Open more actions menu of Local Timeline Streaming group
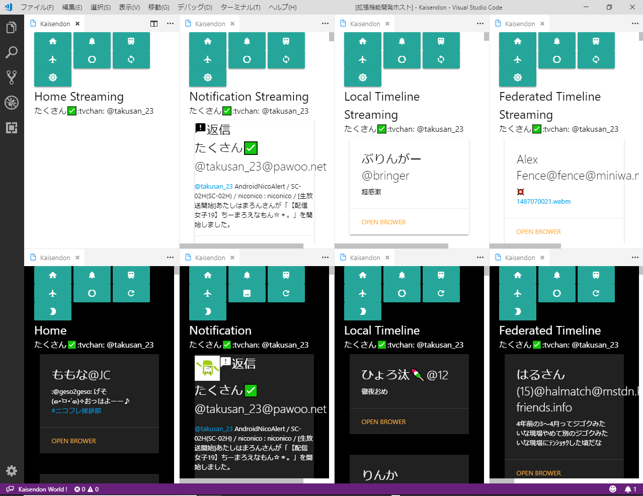The height and width of the screenshot is (496, 643). point(480,24)
